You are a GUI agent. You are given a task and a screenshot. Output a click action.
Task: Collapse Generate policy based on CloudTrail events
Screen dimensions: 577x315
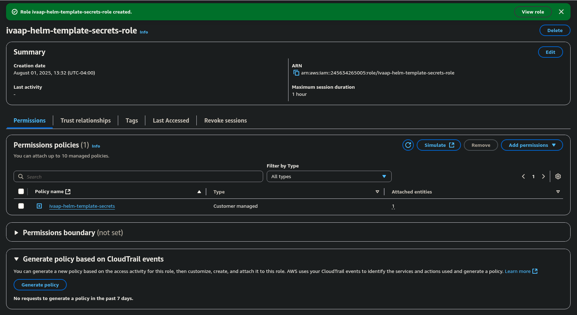click(16, 259)
